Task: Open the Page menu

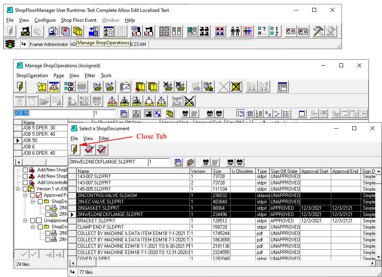Action: point(59,76)
